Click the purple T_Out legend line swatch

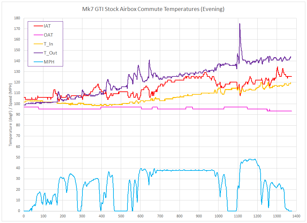pyautogui.click(x=38, y=53)
